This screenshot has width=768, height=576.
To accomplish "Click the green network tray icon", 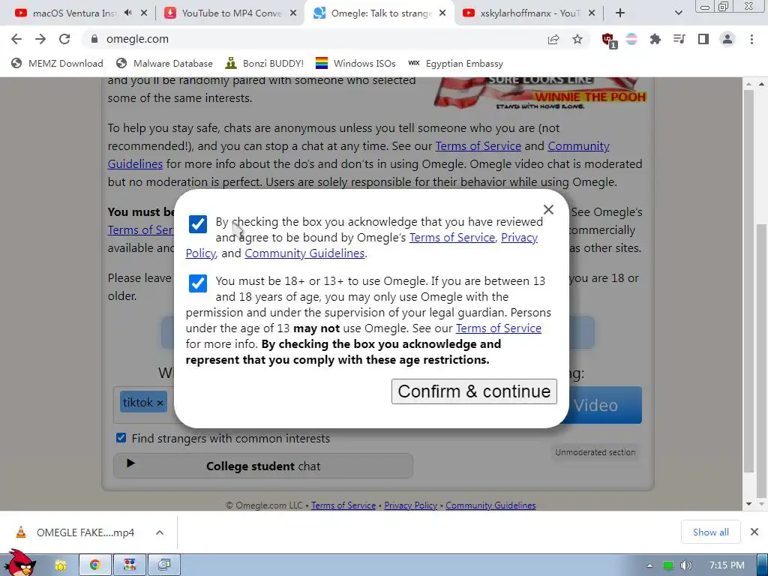I will (667, 565).
